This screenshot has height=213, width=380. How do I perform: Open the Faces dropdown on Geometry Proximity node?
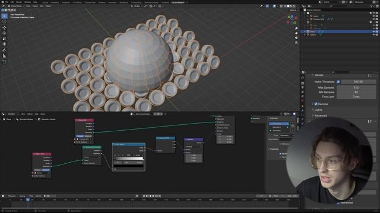[x=92, y=157]
